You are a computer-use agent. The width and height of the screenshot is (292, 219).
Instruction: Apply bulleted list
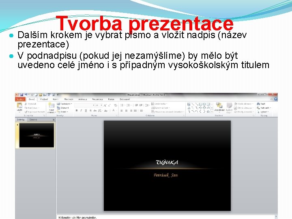click(122, 105)
